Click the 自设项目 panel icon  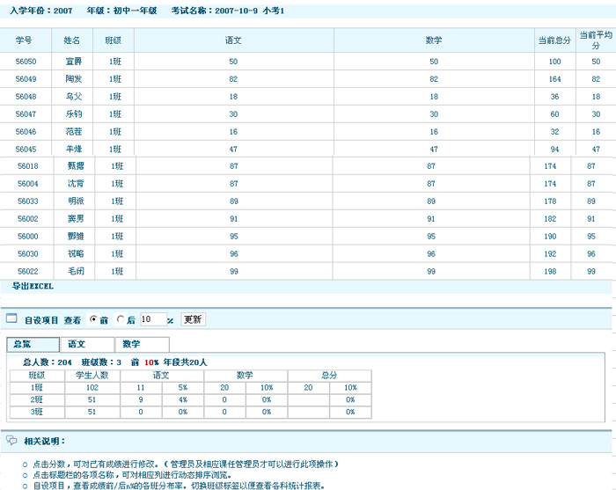point(11,319)
